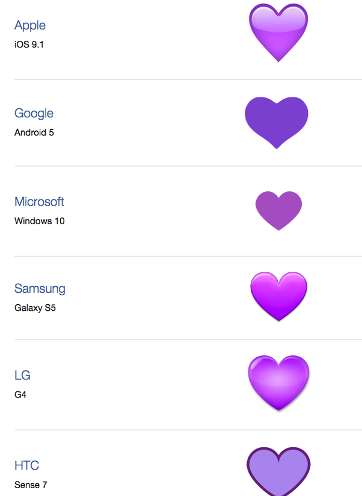Select the G4 version text
Image resolution: width=362 pixels, height=496 pixels.
click(x=20, y=394)
